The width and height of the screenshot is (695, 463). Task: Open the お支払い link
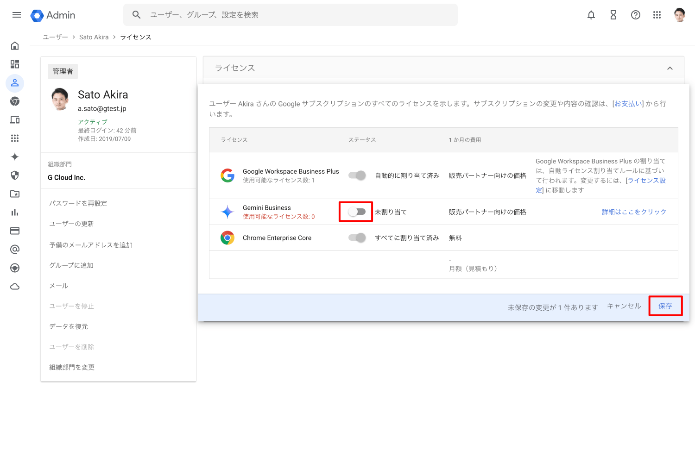pos(628,104)
